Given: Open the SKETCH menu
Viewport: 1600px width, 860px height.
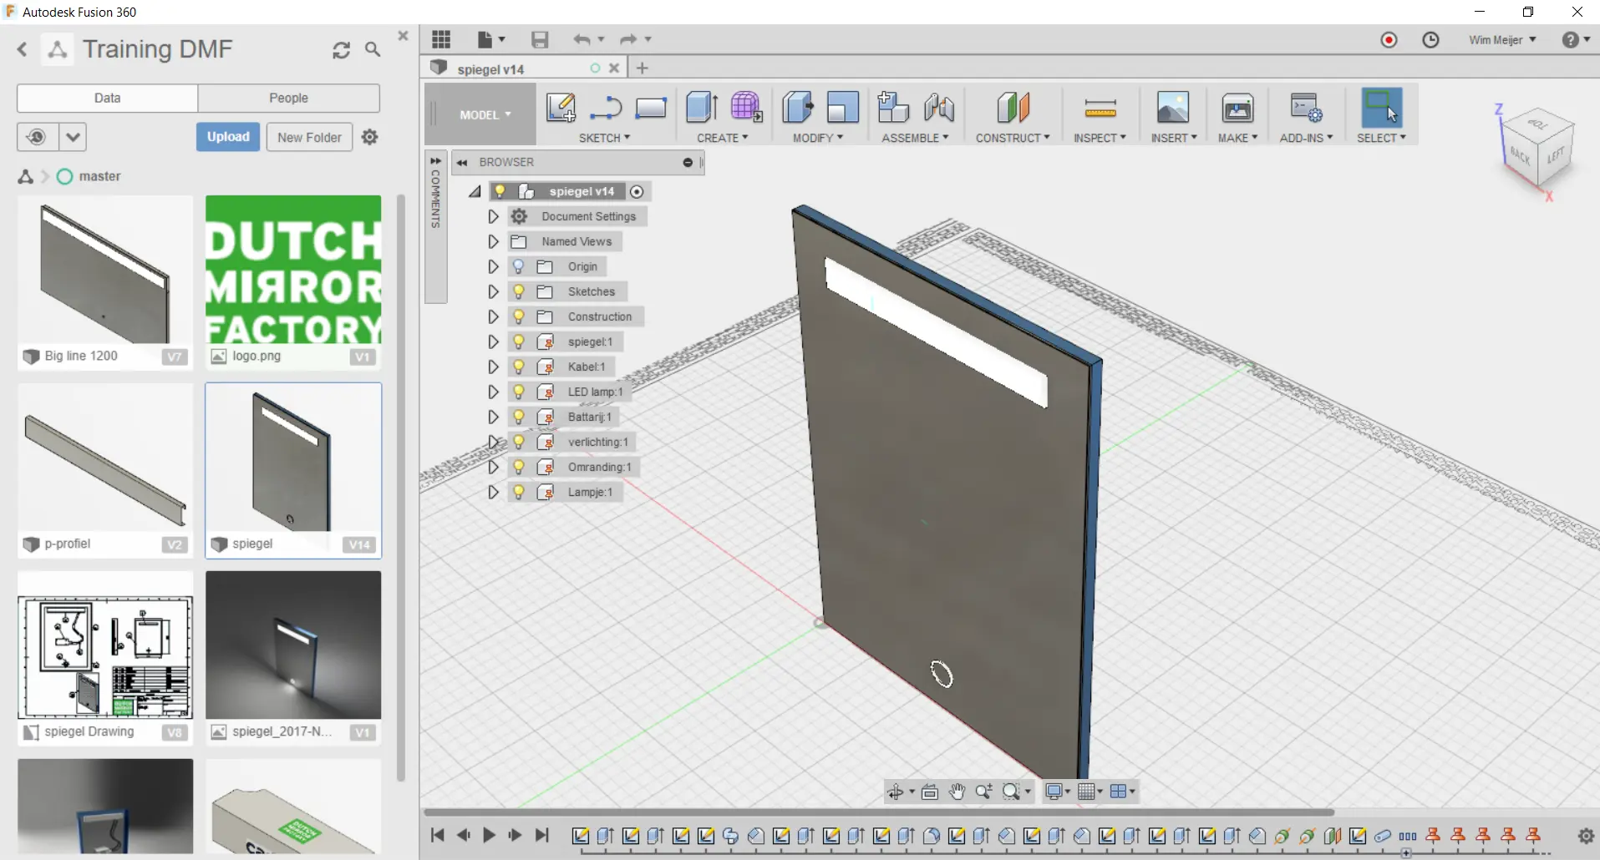Looking at the screenshot, I should coord(604,138).
